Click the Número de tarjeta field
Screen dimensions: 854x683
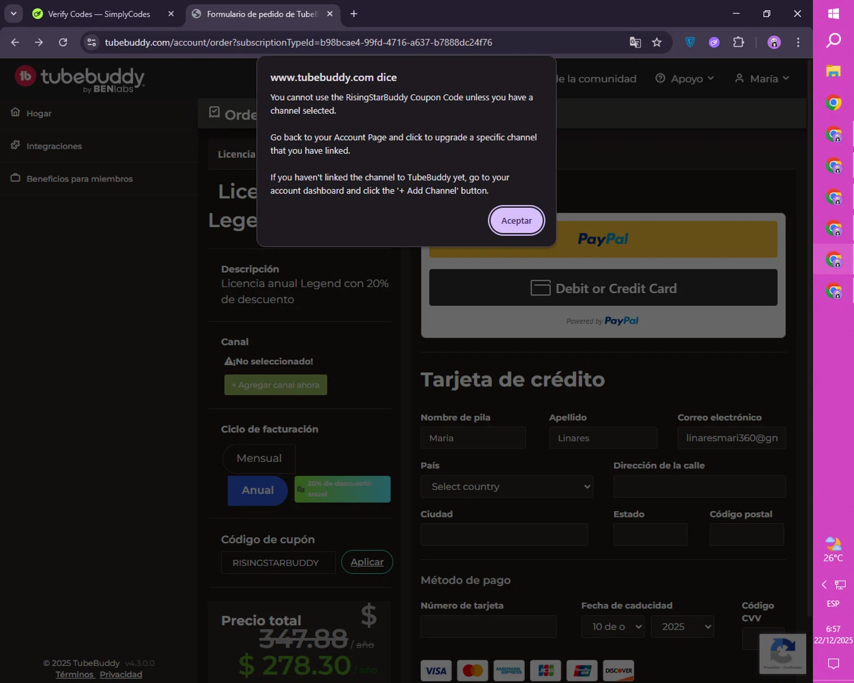[x=488, y=627]
